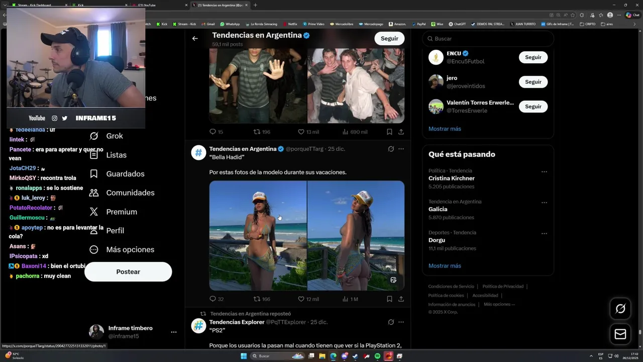Image resolution: width=643 pixels, height=362 pixels.
Task: View stats of the post with 690 mil views
Action: pyautogui.click(x=355, y=132)
